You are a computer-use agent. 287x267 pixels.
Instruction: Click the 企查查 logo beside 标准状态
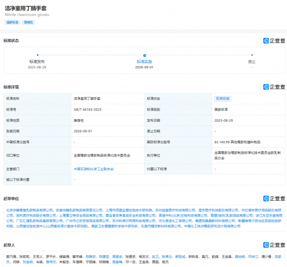coord(274,41)
